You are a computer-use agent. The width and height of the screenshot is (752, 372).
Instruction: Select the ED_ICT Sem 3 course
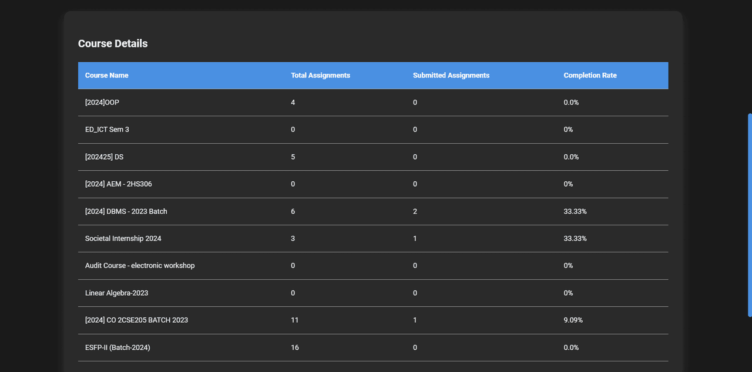click(107, 130)
